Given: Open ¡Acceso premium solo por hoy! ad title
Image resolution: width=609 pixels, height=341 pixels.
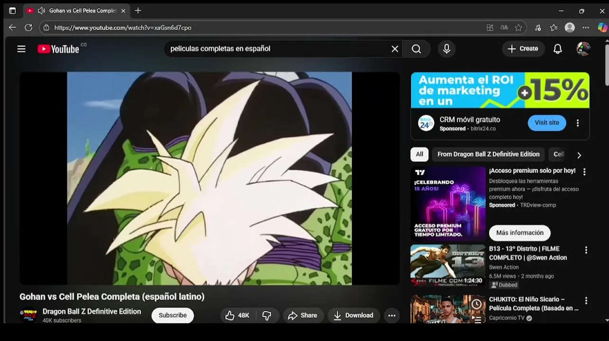Looking at the screenshot, I should [x=532, y=170].
